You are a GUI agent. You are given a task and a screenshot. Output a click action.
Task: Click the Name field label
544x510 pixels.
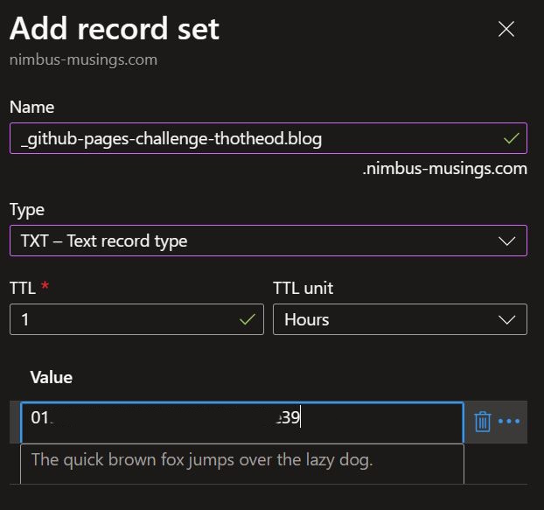(31, 107)
